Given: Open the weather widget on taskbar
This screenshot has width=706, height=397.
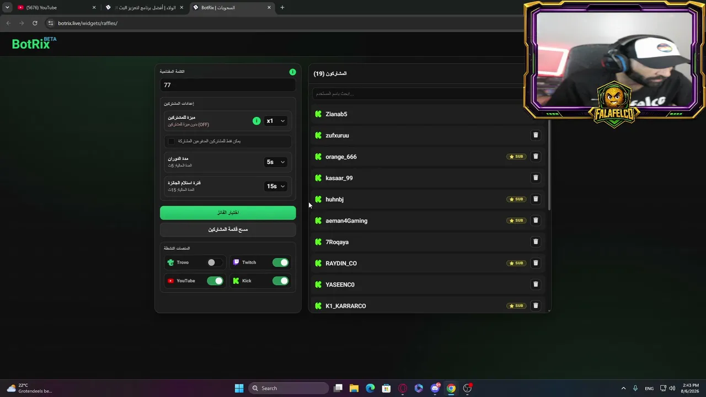Looking at the screenshot, I should coord(30,388).
